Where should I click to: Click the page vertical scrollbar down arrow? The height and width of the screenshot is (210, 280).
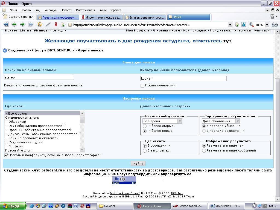click(277, 199)
